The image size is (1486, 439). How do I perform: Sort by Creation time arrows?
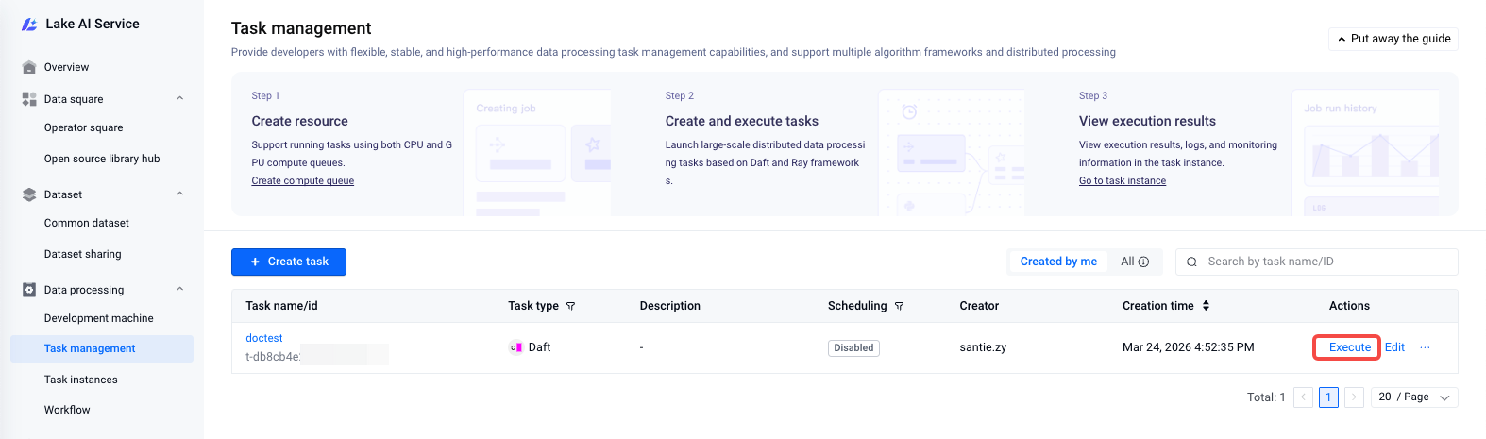coord(1206,306)
